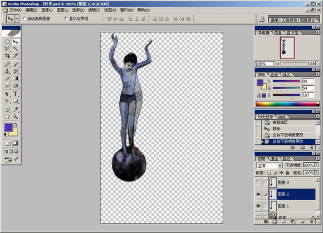The height and width of the screenshot is (233, 323).
Task: Select the Notes tool
Action: click(7, 109)
